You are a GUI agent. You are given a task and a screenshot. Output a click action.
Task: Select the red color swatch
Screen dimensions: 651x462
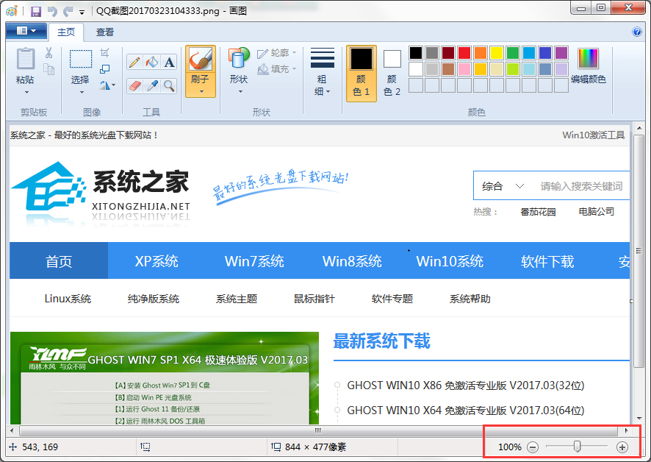463,52
